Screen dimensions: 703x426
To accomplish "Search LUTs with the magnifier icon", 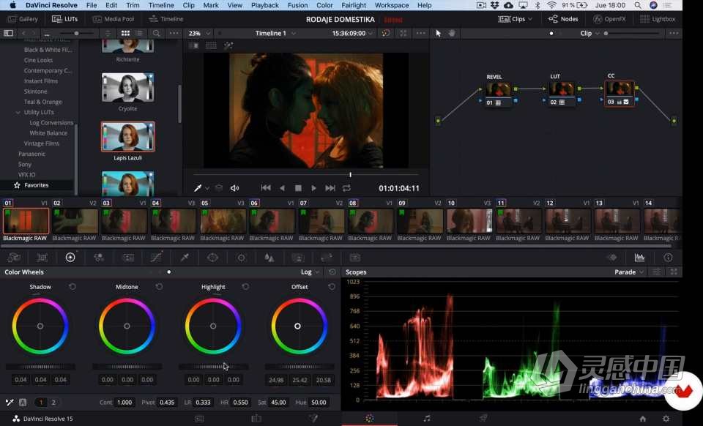I will pos(156,34).
